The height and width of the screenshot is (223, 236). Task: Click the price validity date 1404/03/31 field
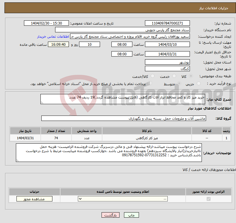tap(167, 54)
